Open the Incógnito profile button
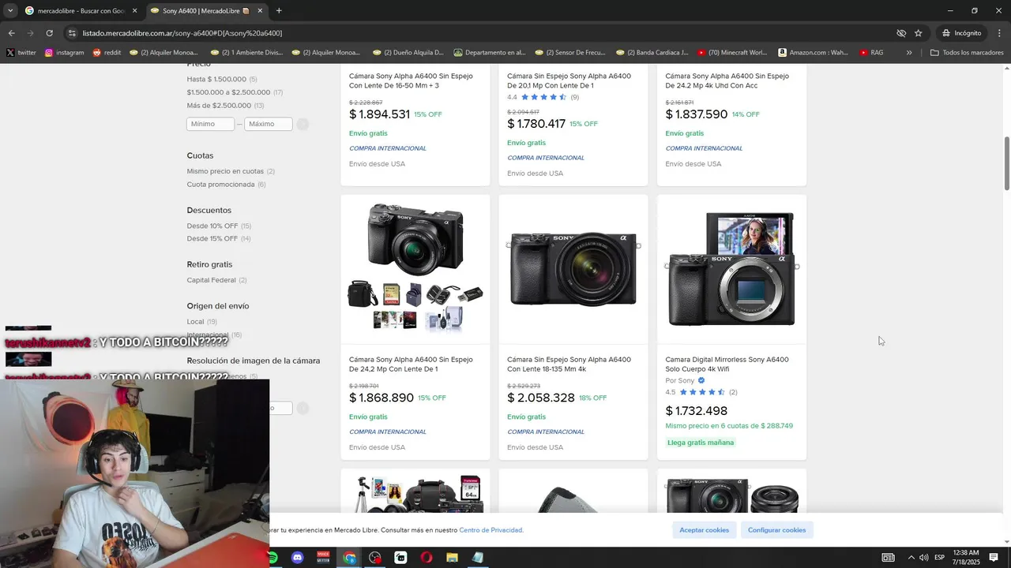Image resolution: width=1011 pixels, height=568 pixels. coord(961,33)
